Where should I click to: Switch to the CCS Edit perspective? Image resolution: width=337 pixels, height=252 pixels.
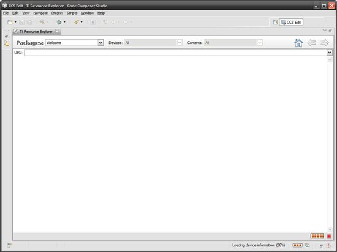point(291,22)
